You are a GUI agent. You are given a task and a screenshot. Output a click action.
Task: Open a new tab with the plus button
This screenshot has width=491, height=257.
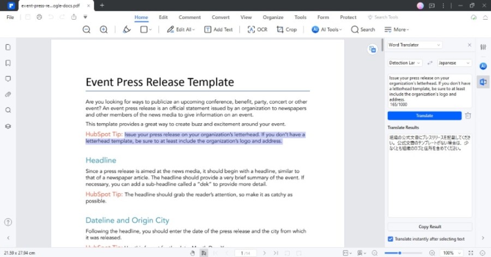[x=102, y=5]
